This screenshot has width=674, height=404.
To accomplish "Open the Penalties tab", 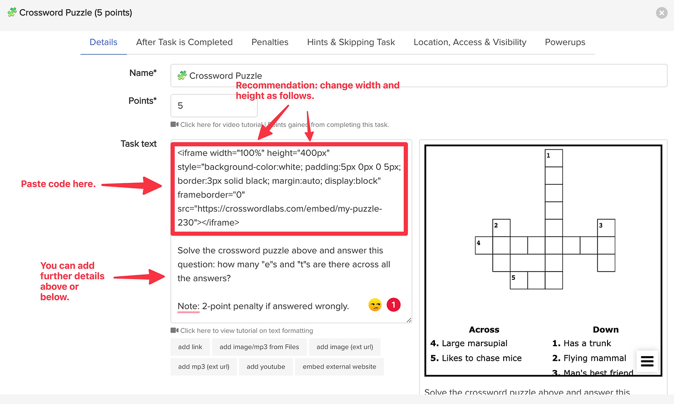I will point(270,42).
